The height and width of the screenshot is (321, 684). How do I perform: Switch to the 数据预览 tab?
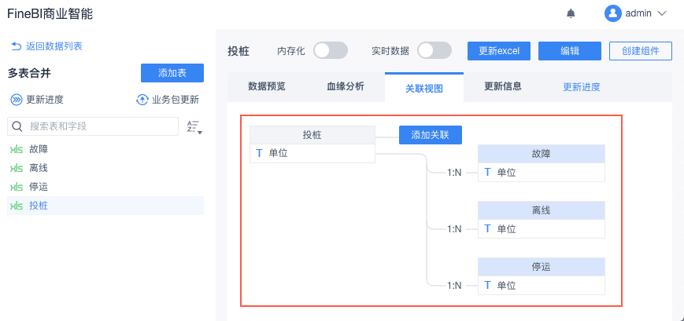point(267,86)
